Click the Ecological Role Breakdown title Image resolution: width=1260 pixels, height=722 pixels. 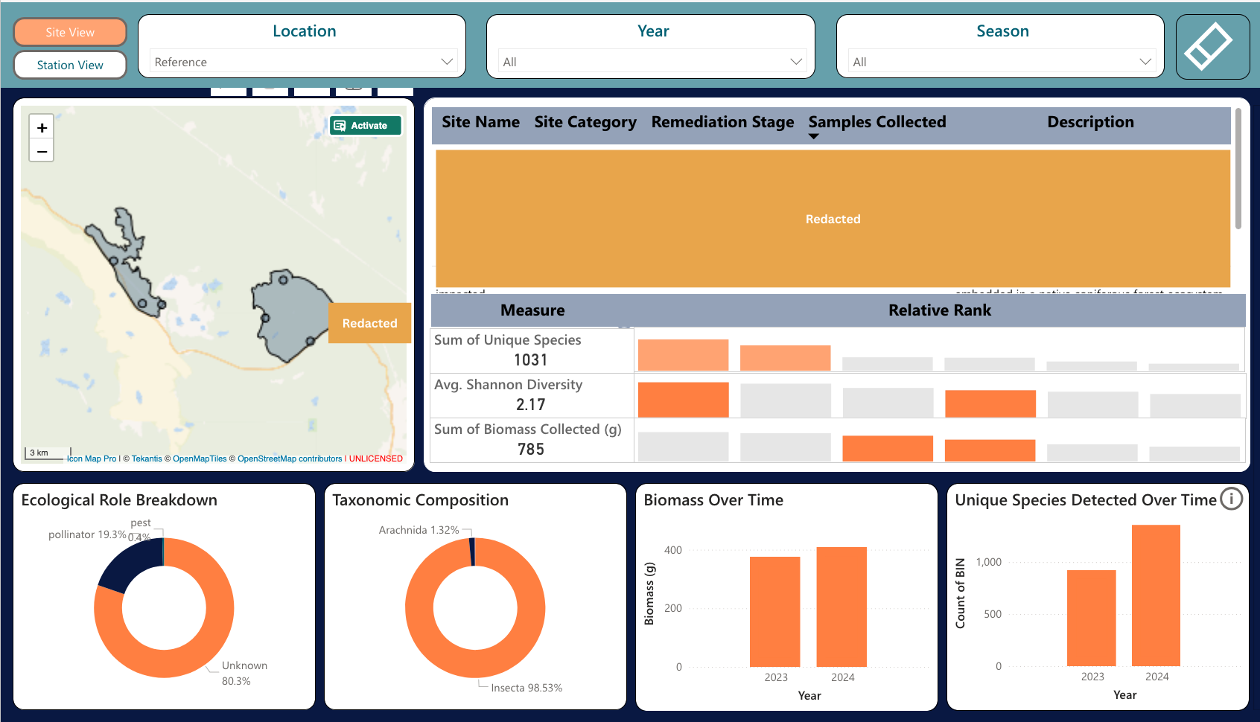[x=119, y=500]
